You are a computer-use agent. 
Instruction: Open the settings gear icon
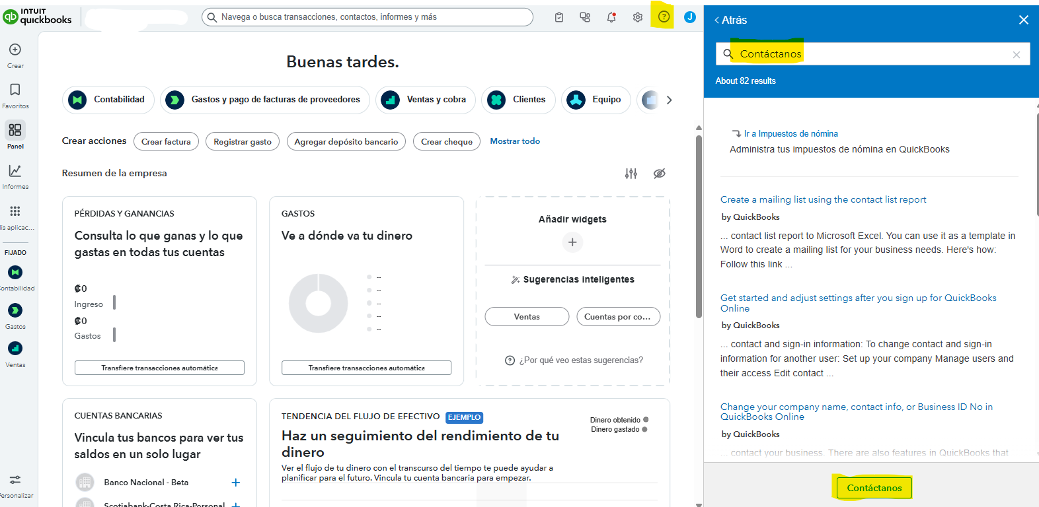coord(638,17)
